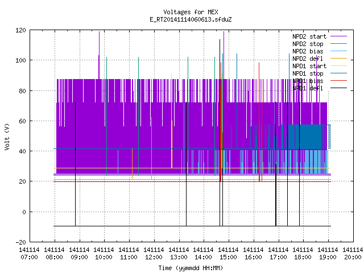
Task: Click the light blue NPD2 bias legend line
Action: click(x=339, y=51)
